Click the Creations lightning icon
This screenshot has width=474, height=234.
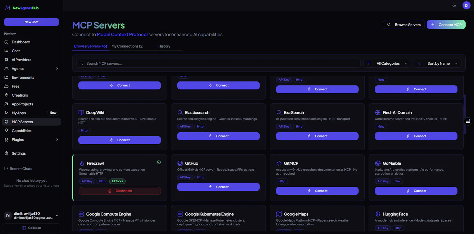click(7, 95)
